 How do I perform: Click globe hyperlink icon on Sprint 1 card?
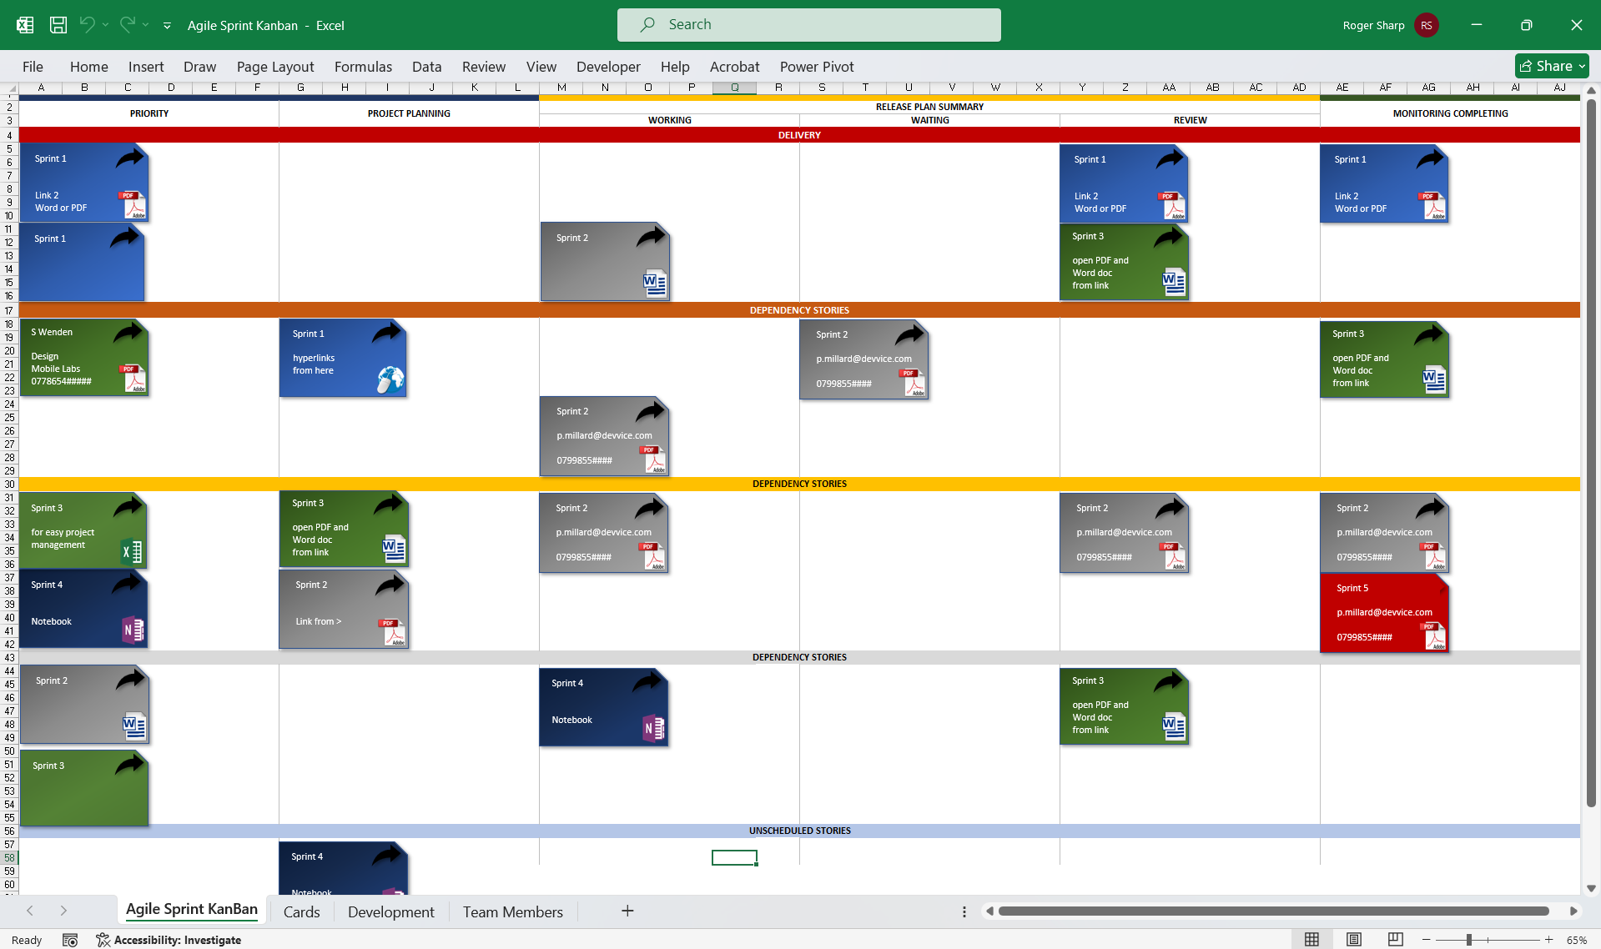coord(390,379)
